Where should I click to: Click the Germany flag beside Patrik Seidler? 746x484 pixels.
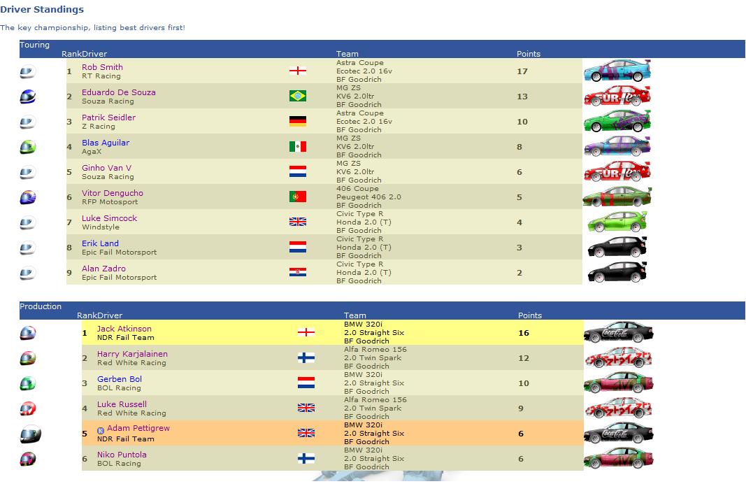(x=298, y=122)
